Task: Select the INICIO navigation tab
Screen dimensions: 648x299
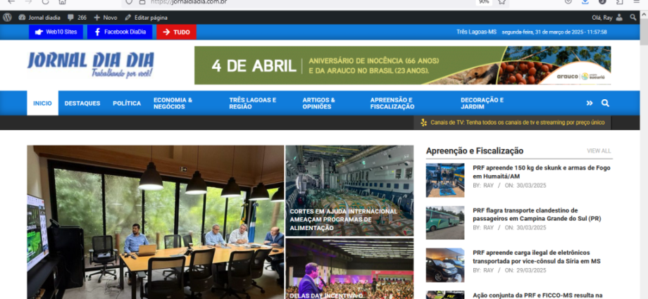Action: click(42, 103)
